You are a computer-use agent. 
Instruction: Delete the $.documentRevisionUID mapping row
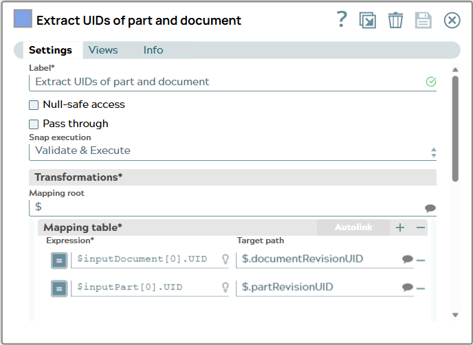click(421, 260)
